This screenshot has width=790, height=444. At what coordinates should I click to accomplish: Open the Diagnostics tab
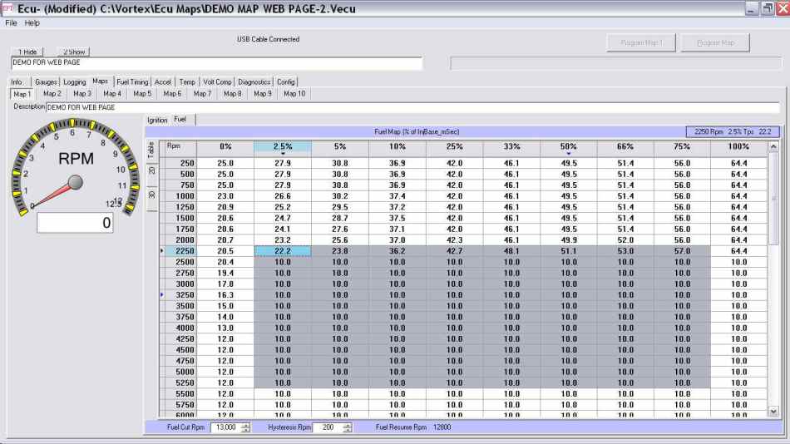pyautogui.click(x=254, y=82)
